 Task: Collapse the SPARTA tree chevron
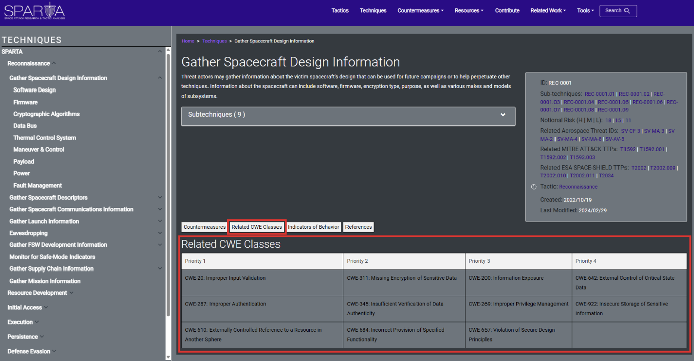(x=160, y=52)
